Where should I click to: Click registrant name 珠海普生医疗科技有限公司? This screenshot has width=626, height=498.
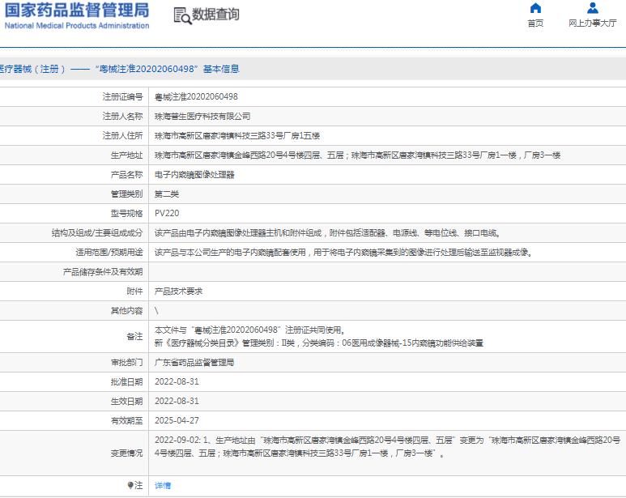(202, 116)
